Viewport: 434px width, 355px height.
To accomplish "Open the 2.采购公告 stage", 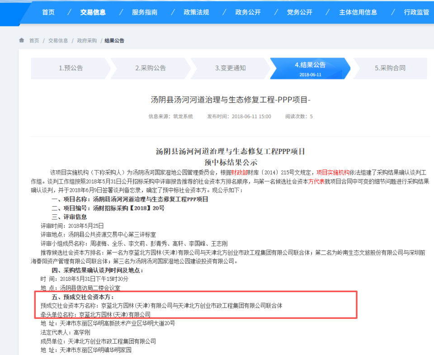I will pos(149,68).
